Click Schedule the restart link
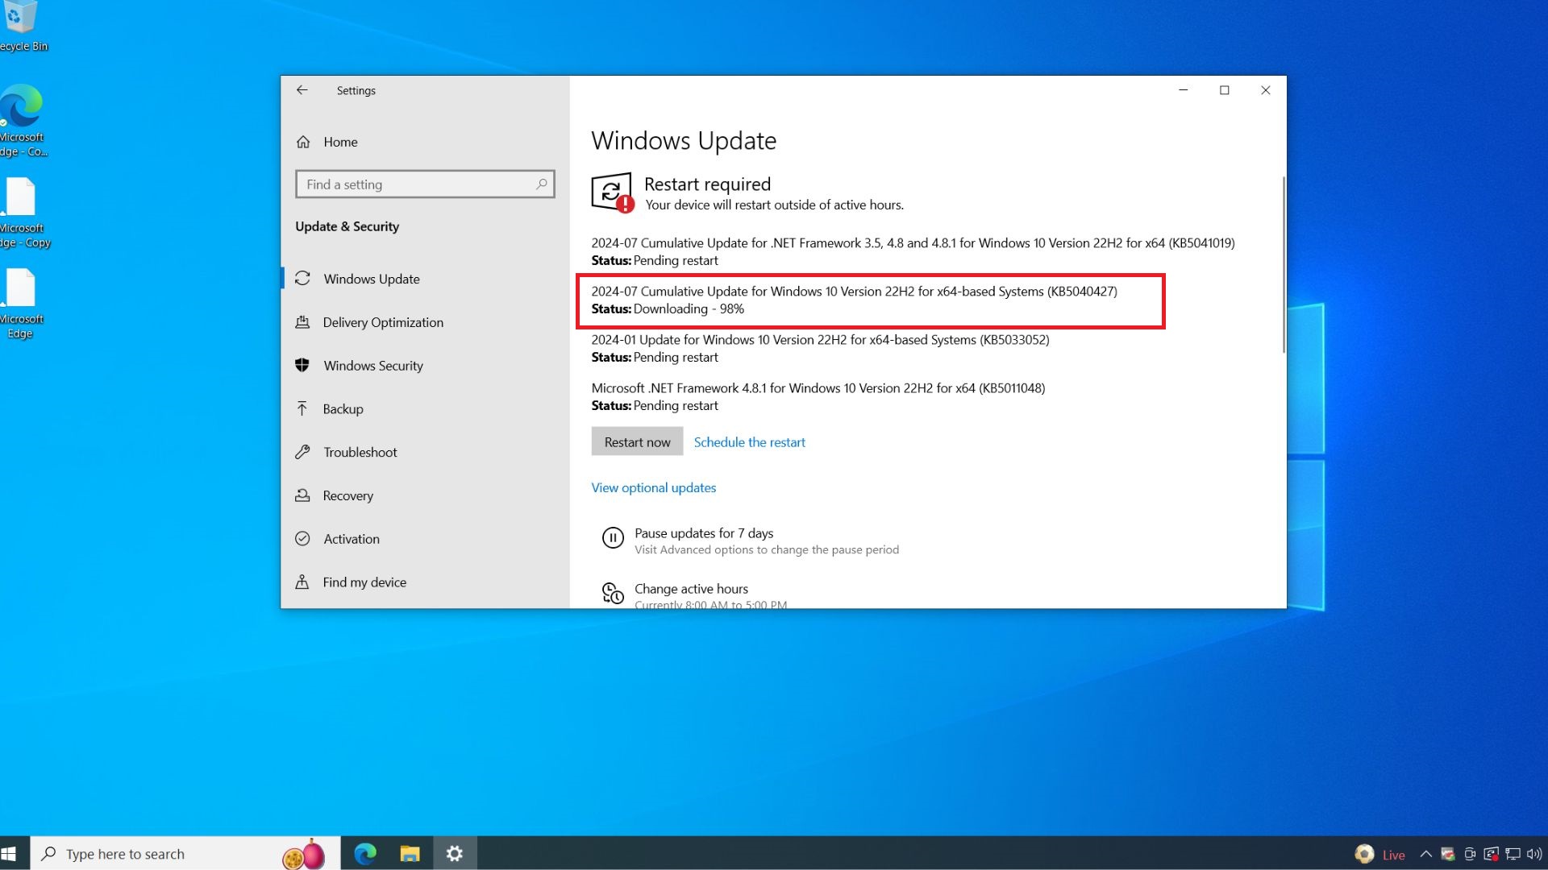 [x=749, y=442]
